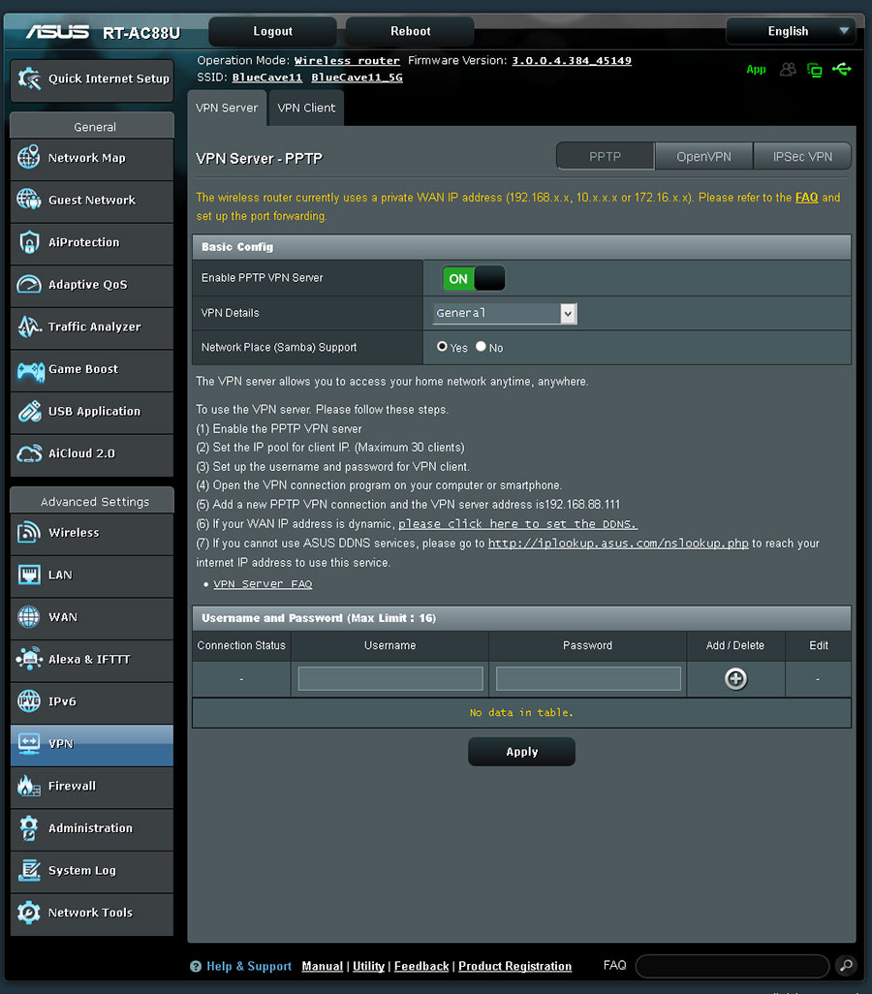Click the Wireless signal icon
The image size is (872, 994).
tap(28, 533)
